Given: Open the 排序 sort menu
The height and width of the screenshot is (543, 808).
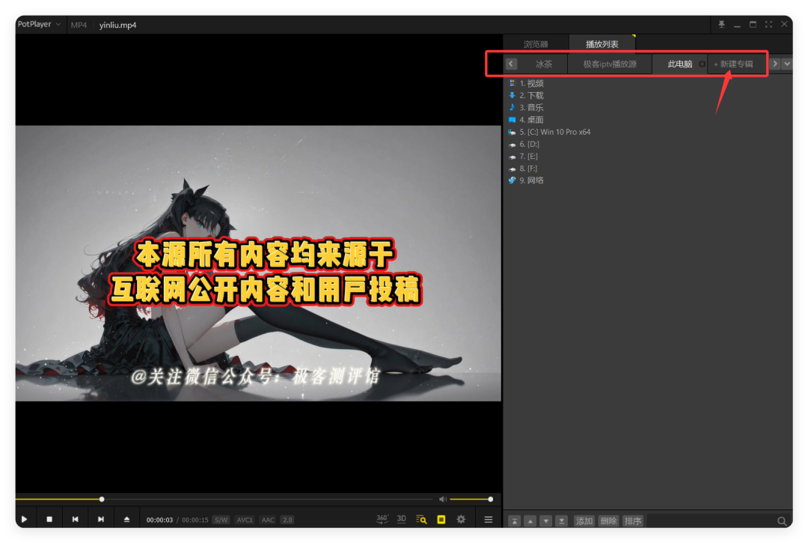Looking at the screenshot, I should tap(633, 521).
